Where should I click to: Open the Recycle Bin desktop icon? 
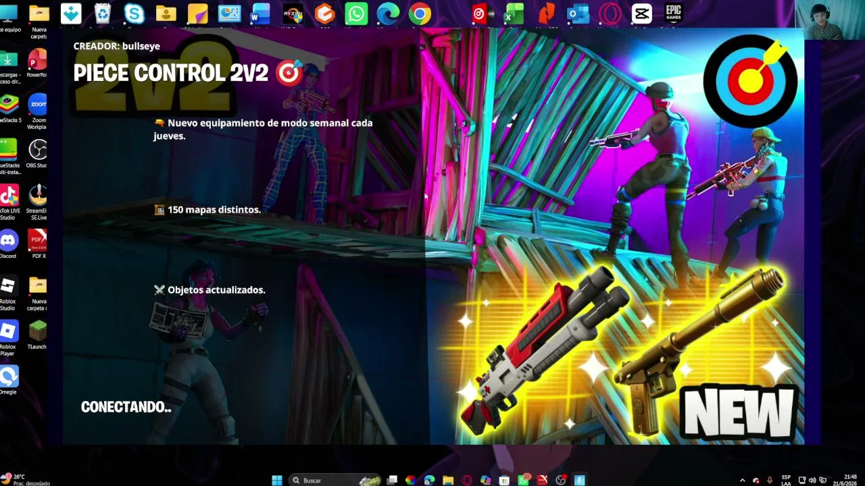click(x=103, y=13)
